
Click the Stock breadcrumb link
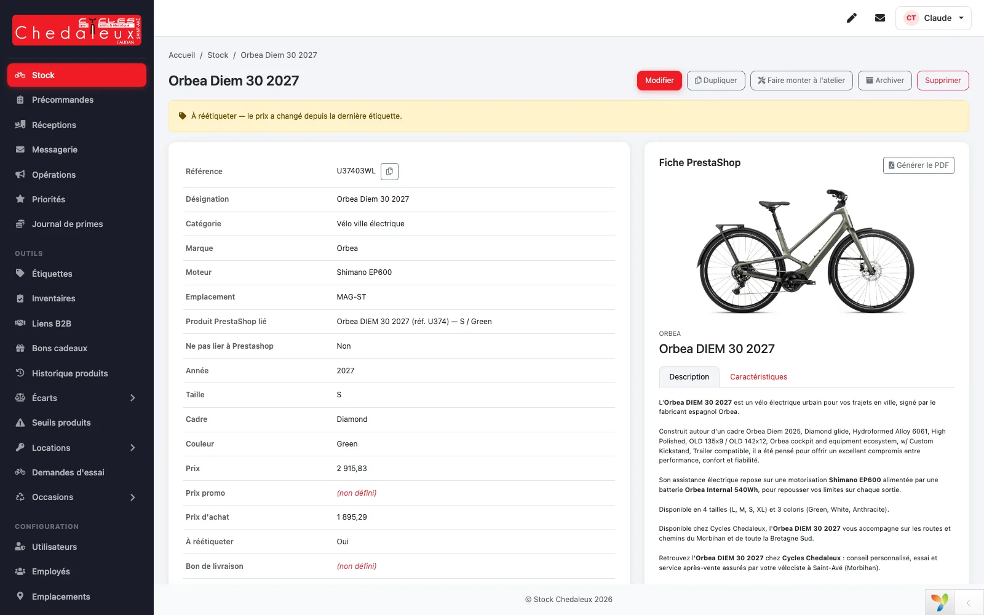(218, 55)
